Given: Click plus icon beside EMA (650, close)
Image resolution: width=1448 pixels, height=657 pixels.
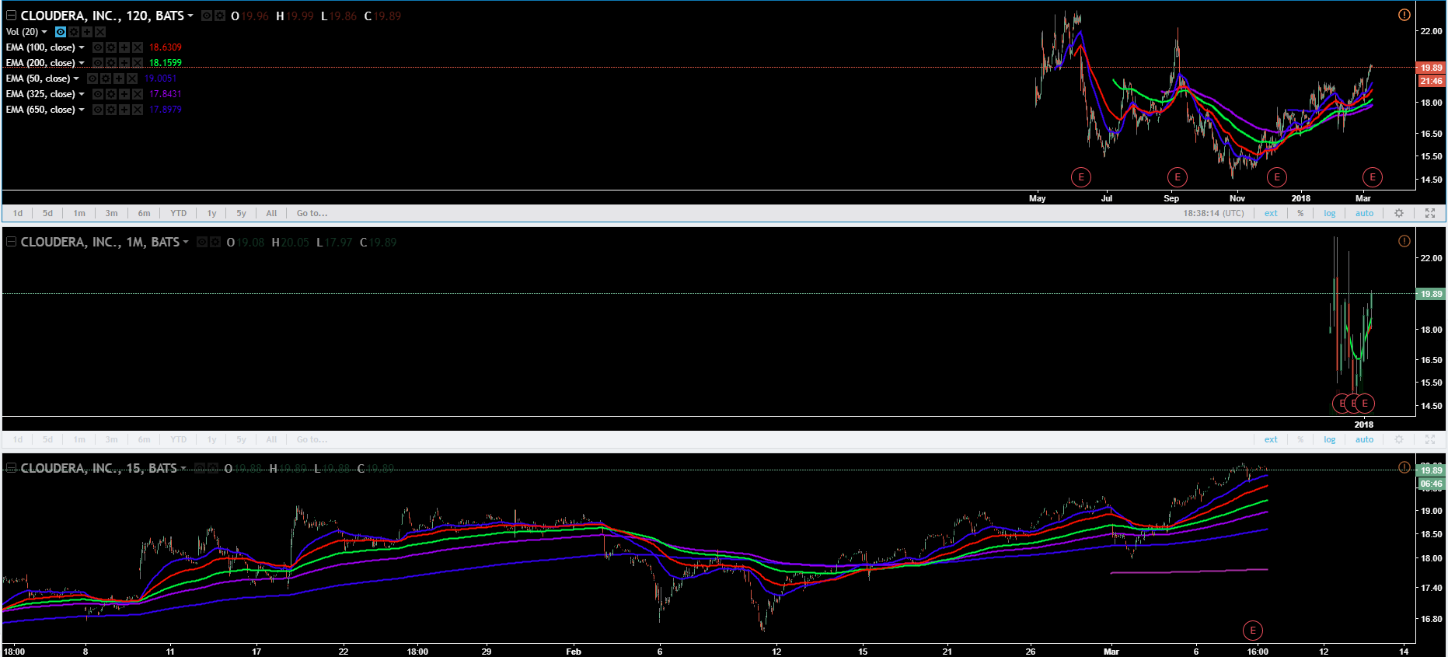Looking at the screenshot, I should point(124,110).
